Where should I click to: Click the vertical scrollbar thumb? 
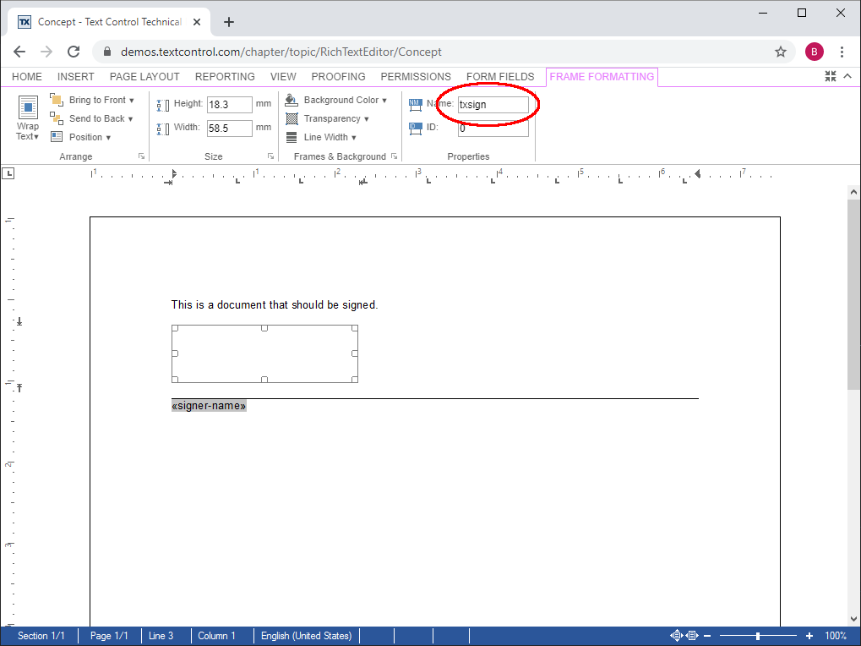coord(853,294)
